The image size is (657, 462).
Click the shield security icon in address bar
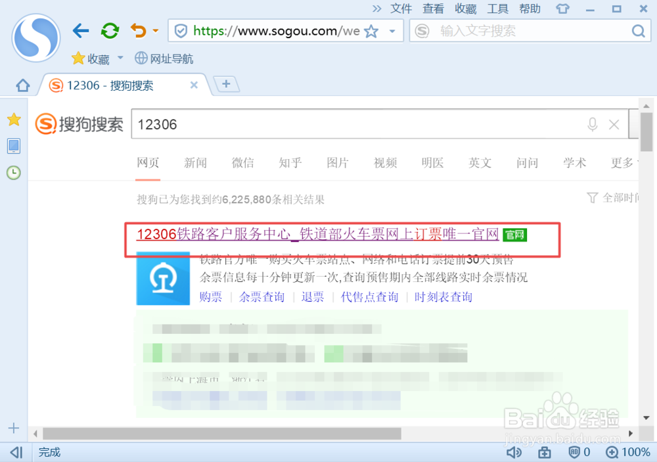181,31
